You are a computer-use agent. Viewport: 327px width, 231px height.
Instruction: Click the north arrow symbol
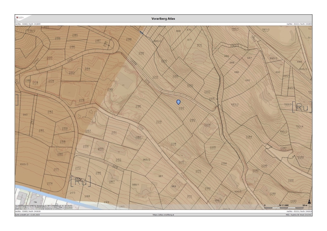click(309, 202)
